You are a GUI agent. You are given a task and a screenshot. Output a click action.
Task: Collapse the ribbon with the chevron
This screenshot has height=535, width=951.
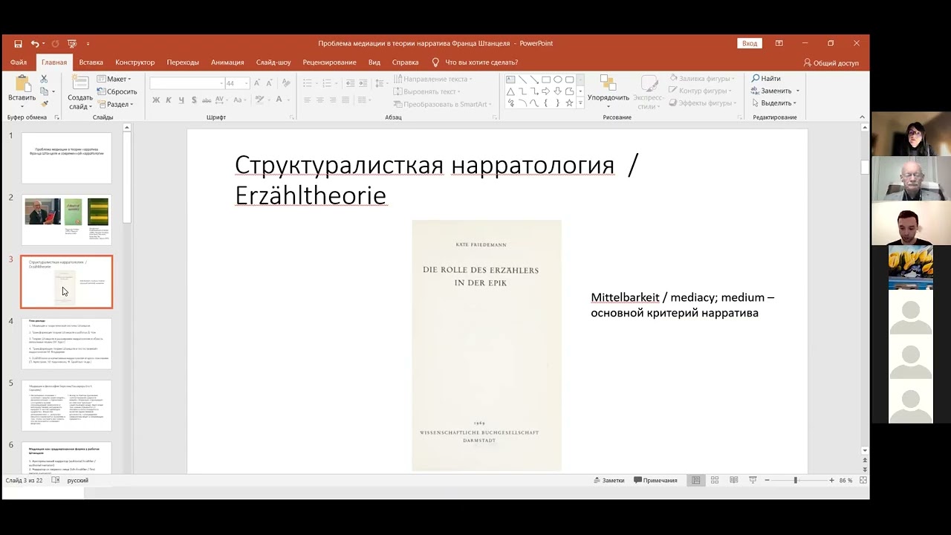coord(862,117)
